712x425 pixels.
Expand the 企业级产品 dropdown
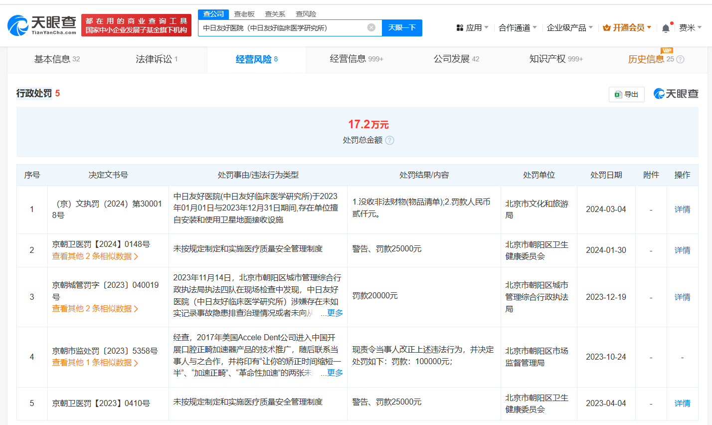[569, 28]
